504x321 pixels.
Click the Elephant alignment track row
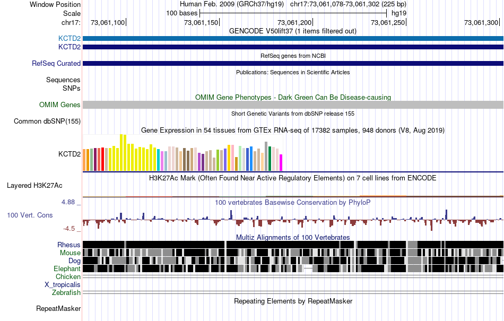(x=293, y=268)
